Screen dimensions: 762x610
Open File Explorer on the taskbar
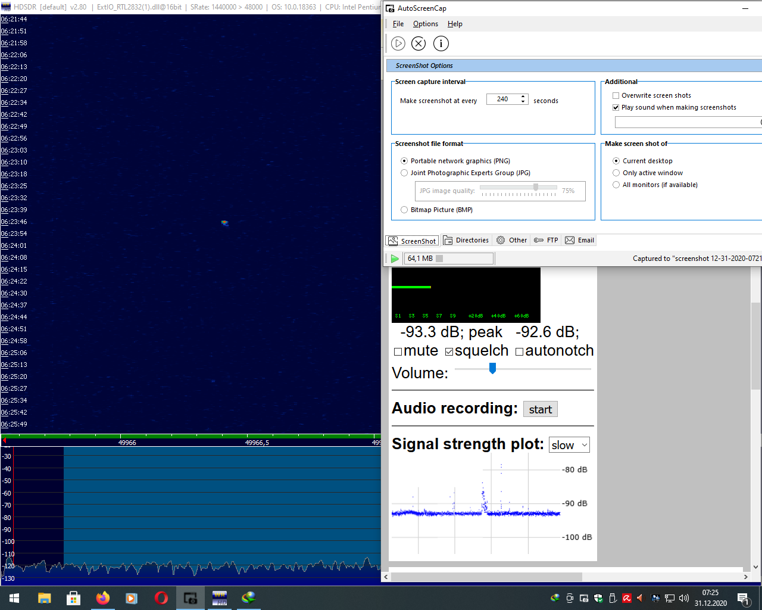tap(45, 598)
